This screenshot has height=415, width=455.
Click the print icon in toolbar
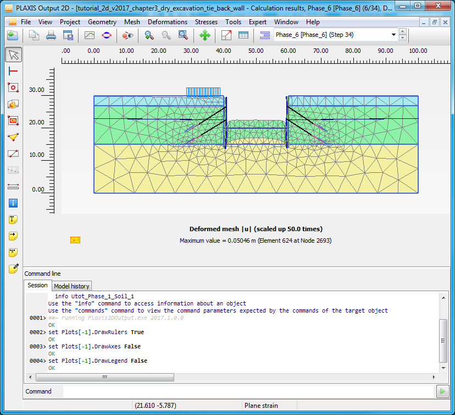(51, 35)
